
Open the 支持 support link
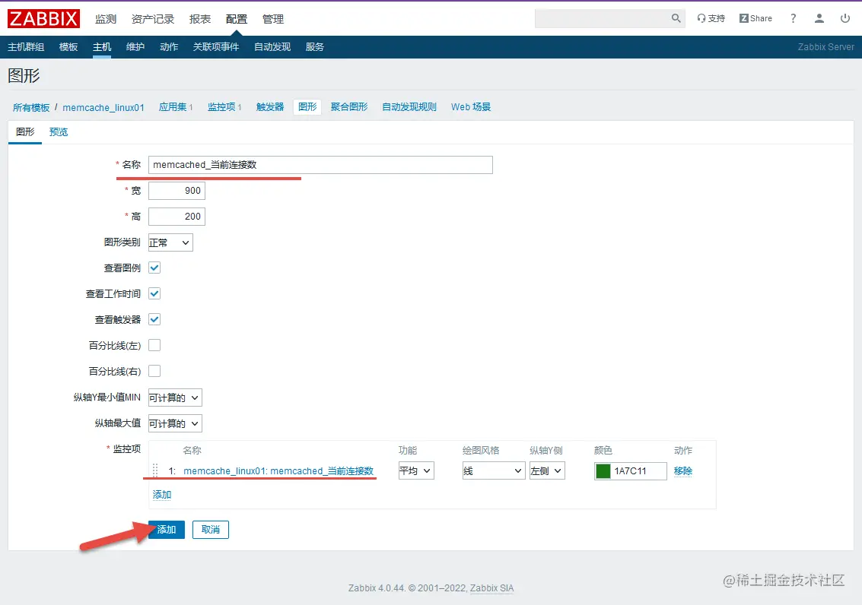711,18
